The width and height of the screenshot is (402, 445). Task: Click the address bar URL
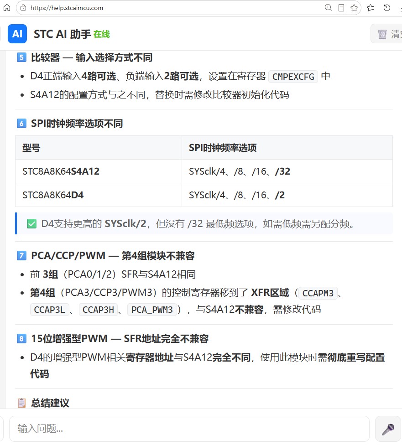(x=67, y=8)
